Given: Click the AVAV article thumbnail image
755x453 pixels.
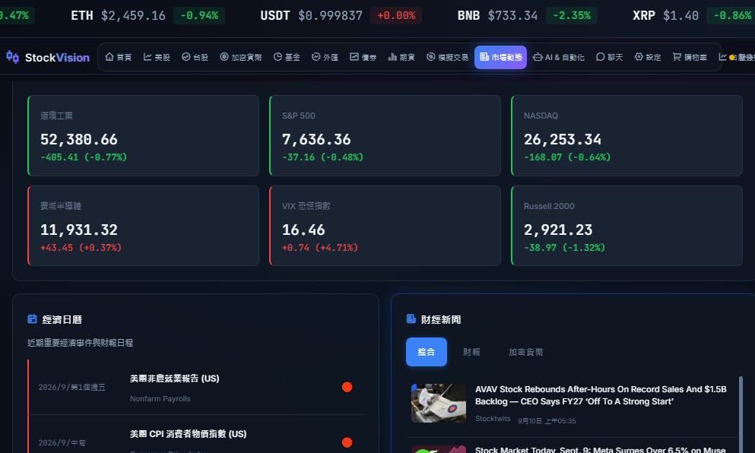Looking at the screenshot, I should click(x=439, y=403).
